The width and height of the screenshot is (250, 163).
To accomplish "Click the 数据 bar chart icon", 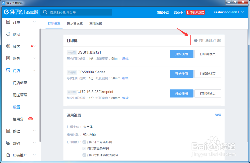I will [8, 131].
